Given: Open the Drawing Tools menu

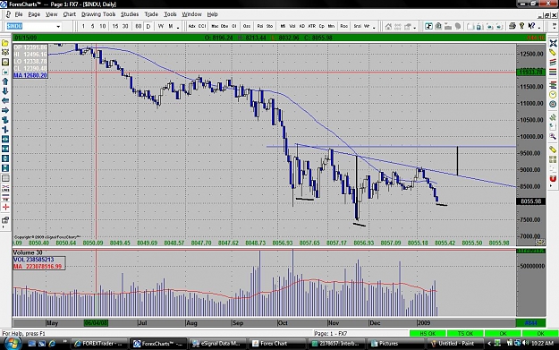Looking at the screenshot, I should coord(98,14).
